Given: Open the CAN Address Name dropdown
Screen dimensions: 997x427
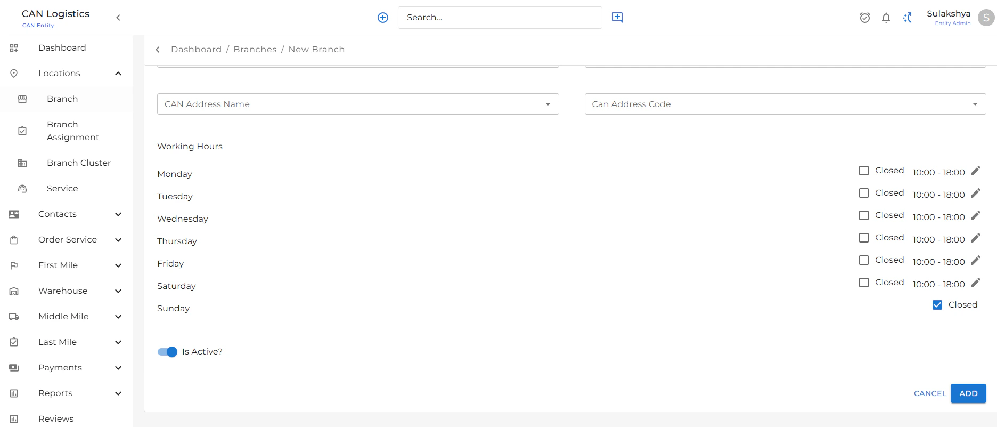Looking at the screenshot, I should pos(358,104).
